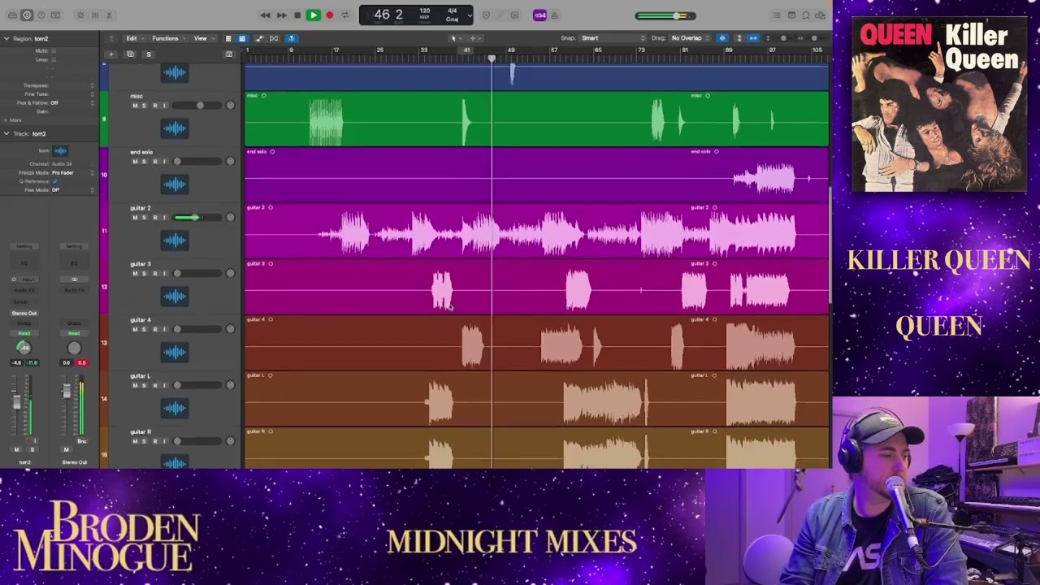Adjust the horizontal zoom slider
This screenshot has height=585, width=1040.
(x=814, y=38)
